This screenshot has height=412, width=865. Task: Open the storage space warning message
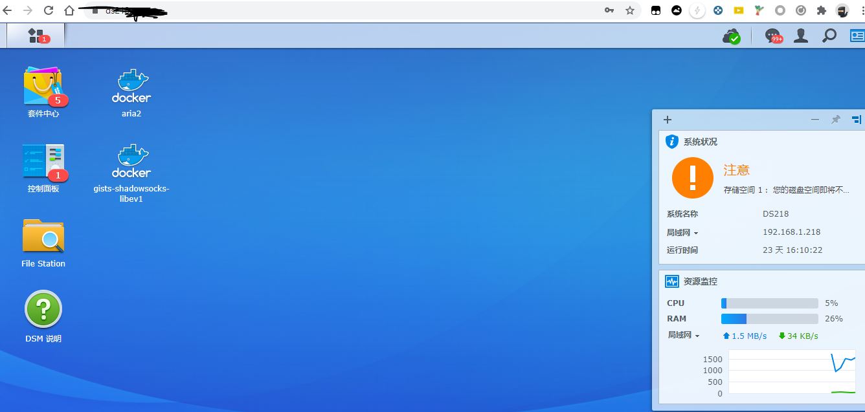787,190
